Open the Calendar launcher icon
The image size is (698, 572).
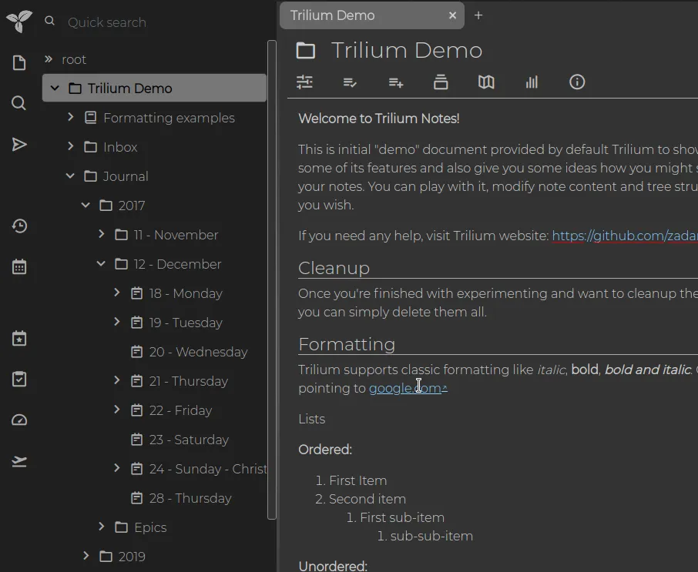click(x=18, y=266)
